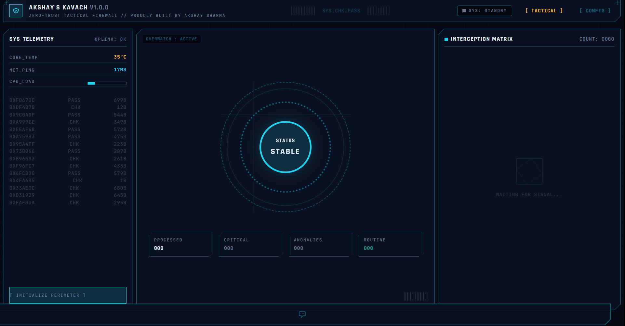Screen dimensions: 625x326
Task: Select the PROCESSED counter card
Action: (x=180, y=244)
